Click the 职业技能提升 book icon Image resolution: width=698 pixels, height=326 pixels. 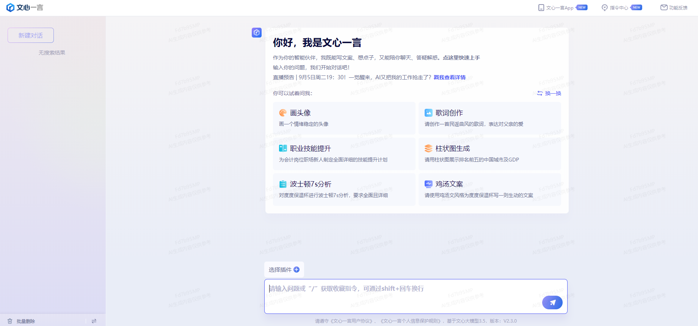click(x=283, y=149)
